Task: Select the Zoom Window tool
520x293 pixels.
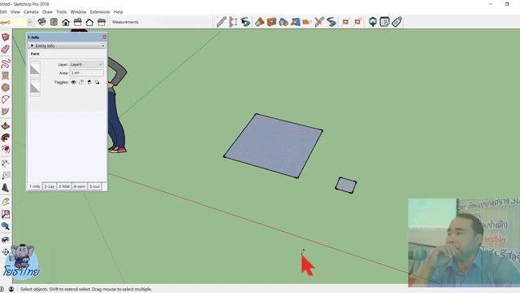Action: pos(6,214)
